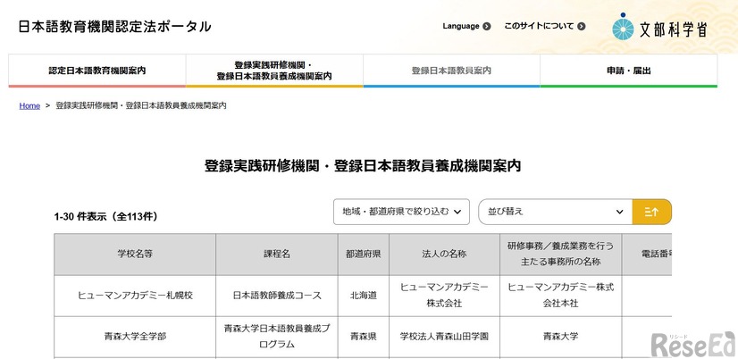Click the 日本語教育機関認定法ポータル site title
The height and width of the screenshot is (359, 738).
tap(115, 27)
